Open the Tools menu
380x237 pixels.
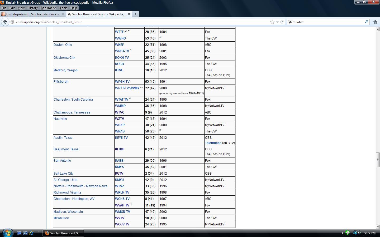point(63,8)
